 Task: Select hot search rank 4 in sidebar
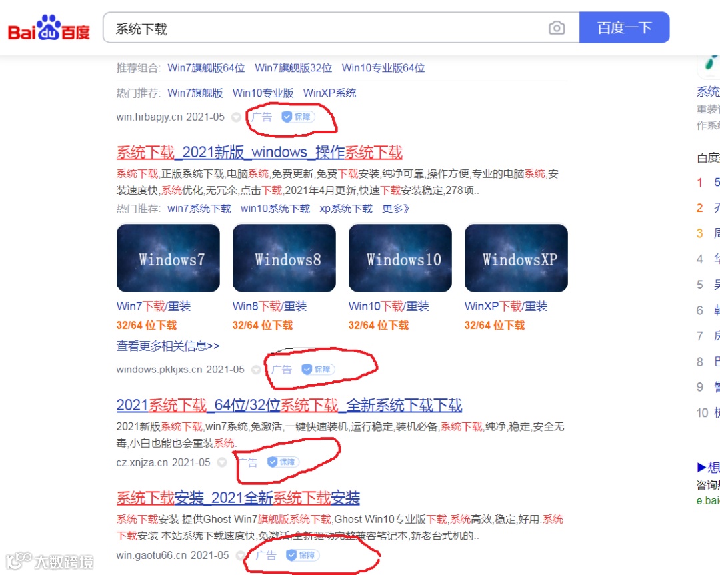707,259
